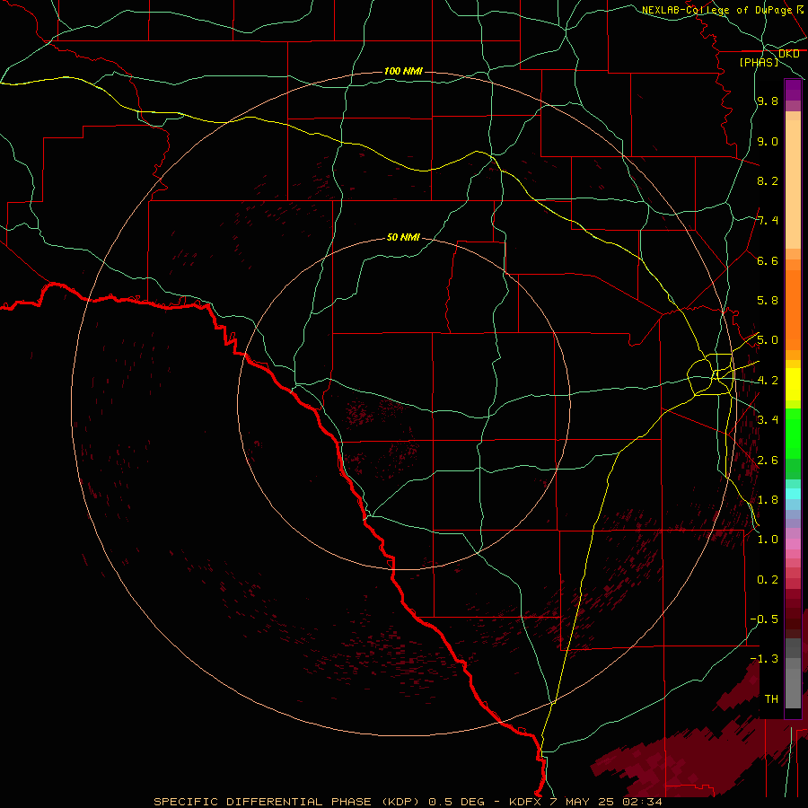Click the 50 NMI range ring label

403,237
